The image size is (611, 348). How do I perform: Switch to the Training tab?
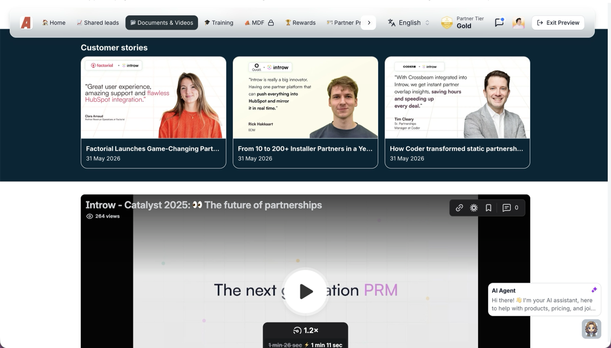coord(219,22)
